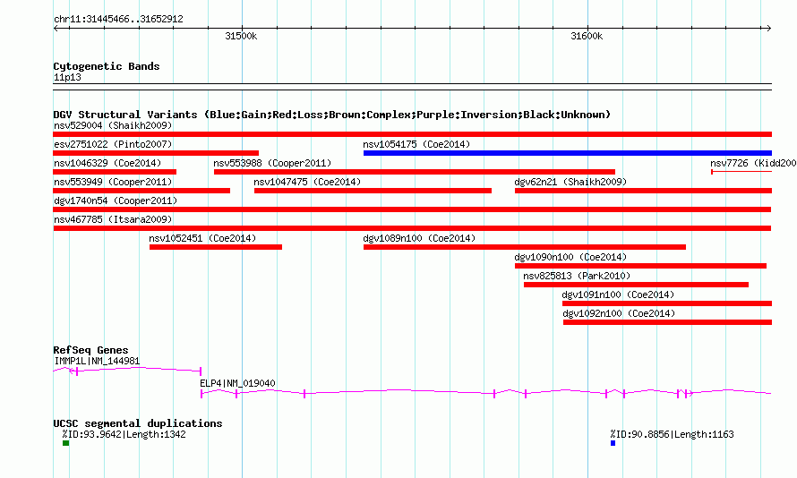This screenshot has width=797, height=478.
Task: Click the dgv1089n100 (Coe2014) label
Action: [x=419, y=238]
